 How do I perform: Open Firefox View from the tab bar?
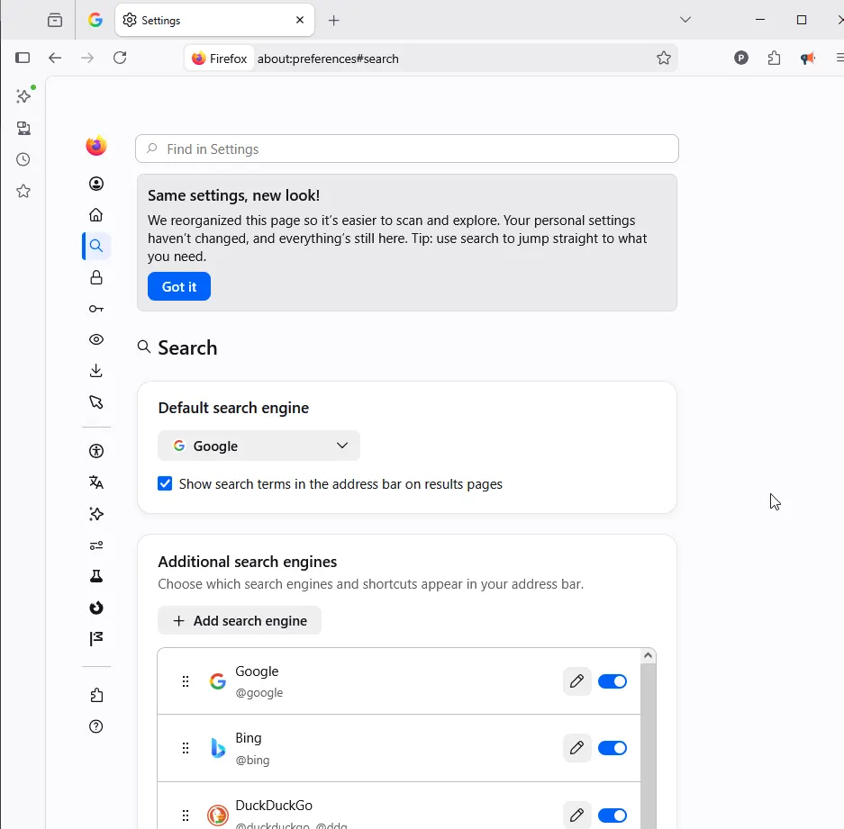55,21
